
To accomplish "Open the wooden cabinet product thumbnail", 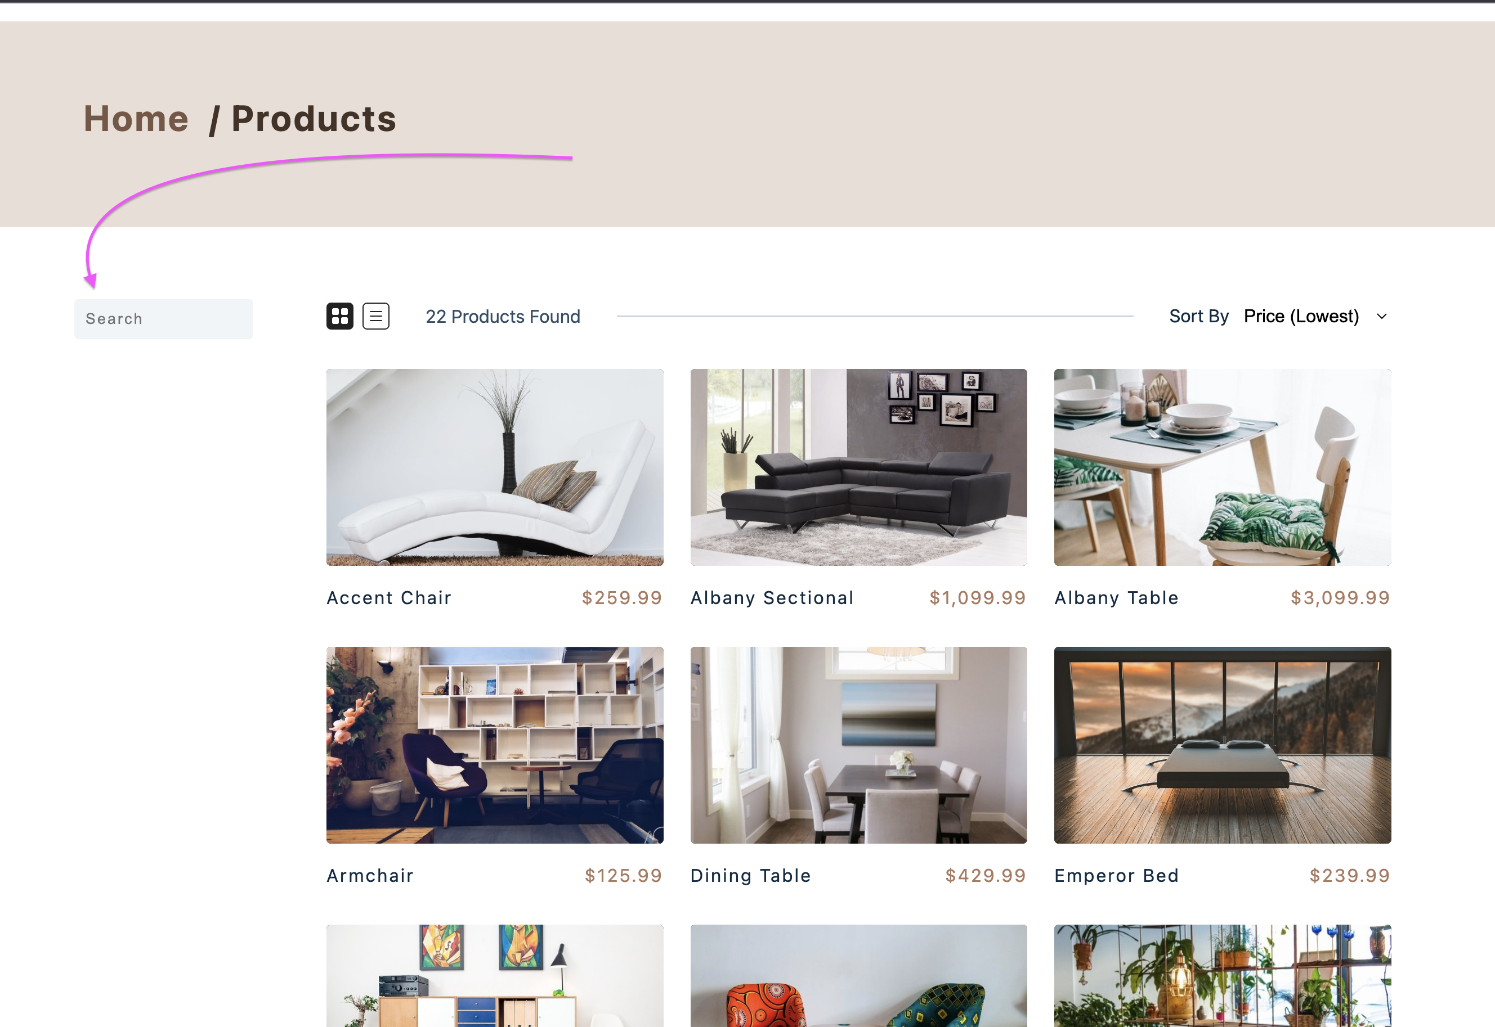I will click(494, 975).
